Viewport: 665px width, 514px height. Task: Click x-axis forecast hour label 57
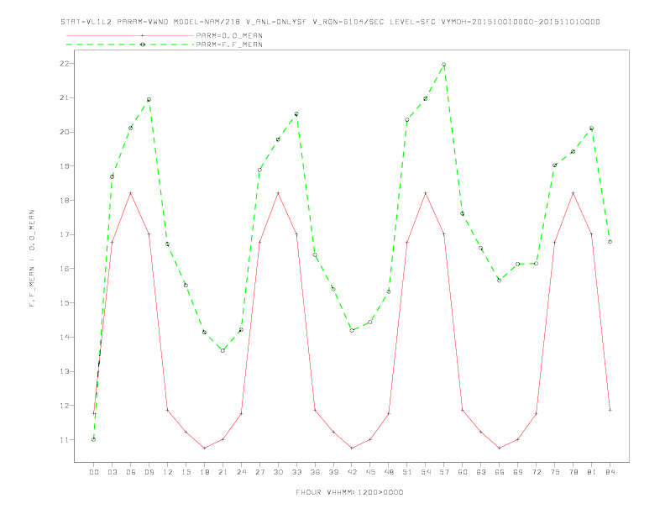point(444,472)
